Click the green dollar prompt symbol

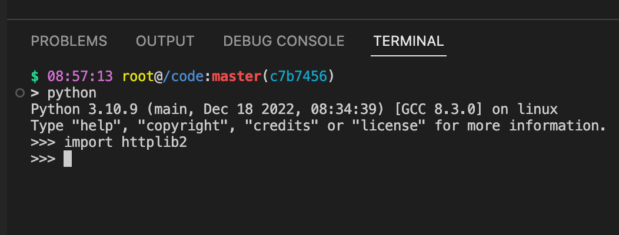tap(35, 76)
